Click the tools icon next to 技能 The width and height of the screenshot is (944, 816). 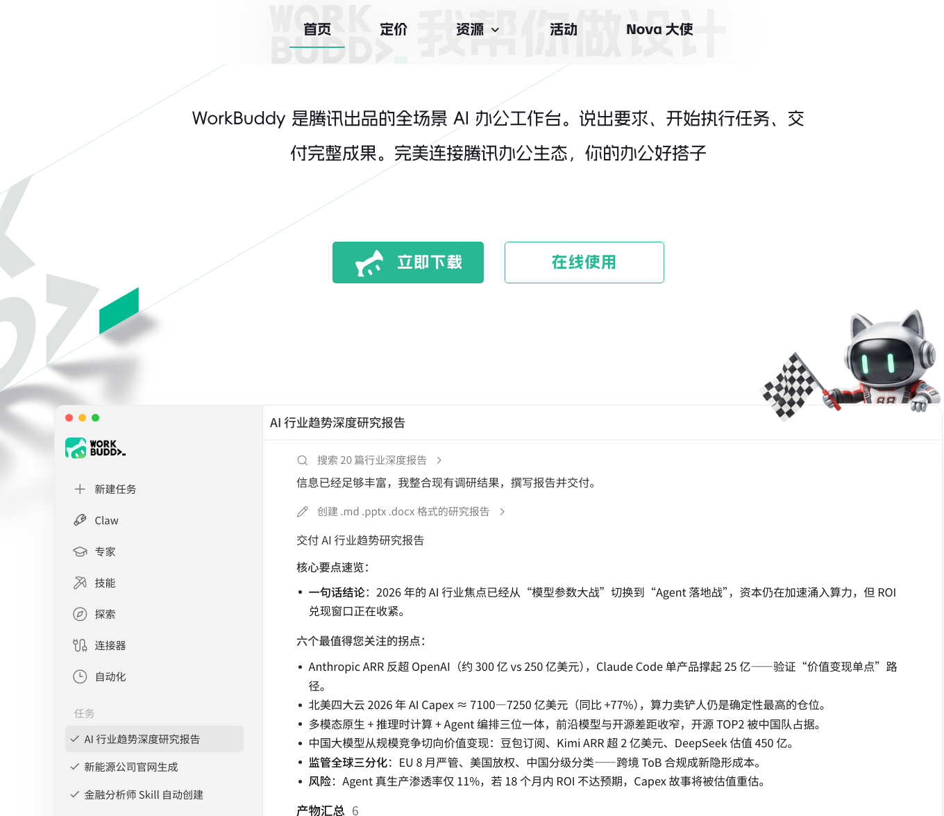(80, 583)
